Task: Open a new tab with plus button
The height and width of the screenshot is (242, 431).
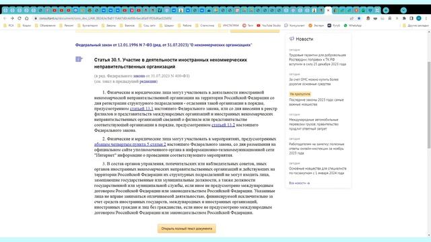Action: (386, 11)
